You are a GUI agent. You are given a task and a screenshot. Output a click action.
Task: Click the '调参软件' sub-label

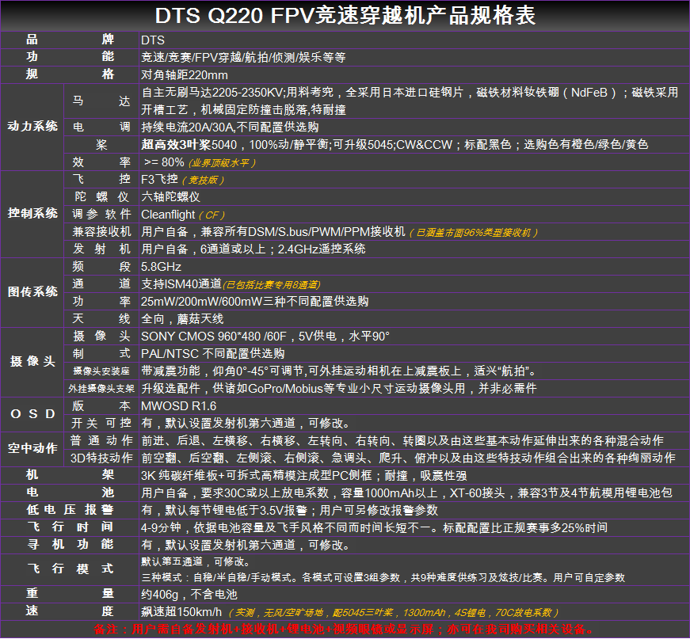point(101,214)
